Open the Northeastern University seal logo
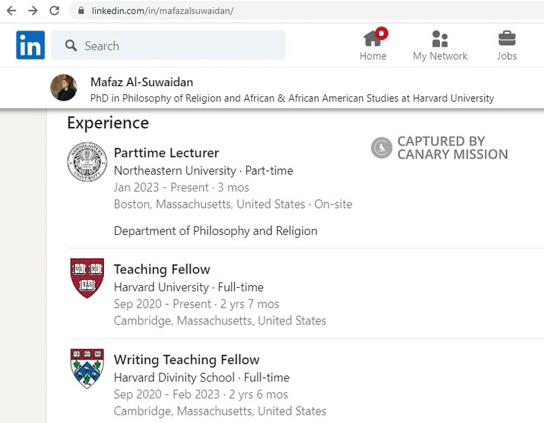The height and width of the screenshot is (423, 544). 87,162
